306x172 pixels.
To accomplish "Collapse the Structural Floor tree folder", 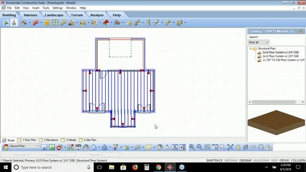I will (251, 49).
